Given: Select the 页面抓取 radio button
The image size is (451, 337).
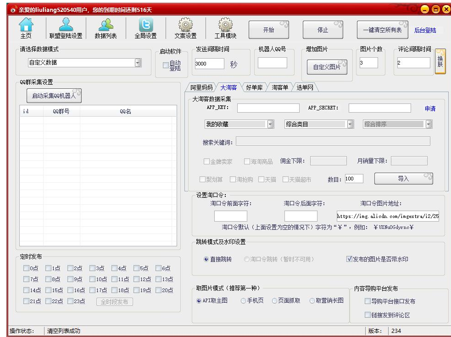Looking at the screenshot, I should click(274, 301).
